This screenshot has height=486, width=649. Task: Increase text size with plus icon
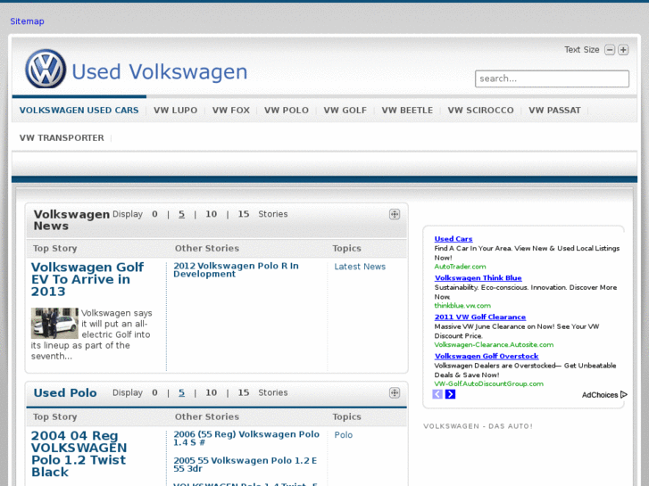[x=623, y=50]
